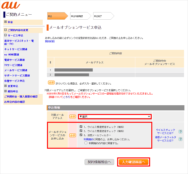Go to ご利用料金・購入履歴の確認

[x=21, y=97]
